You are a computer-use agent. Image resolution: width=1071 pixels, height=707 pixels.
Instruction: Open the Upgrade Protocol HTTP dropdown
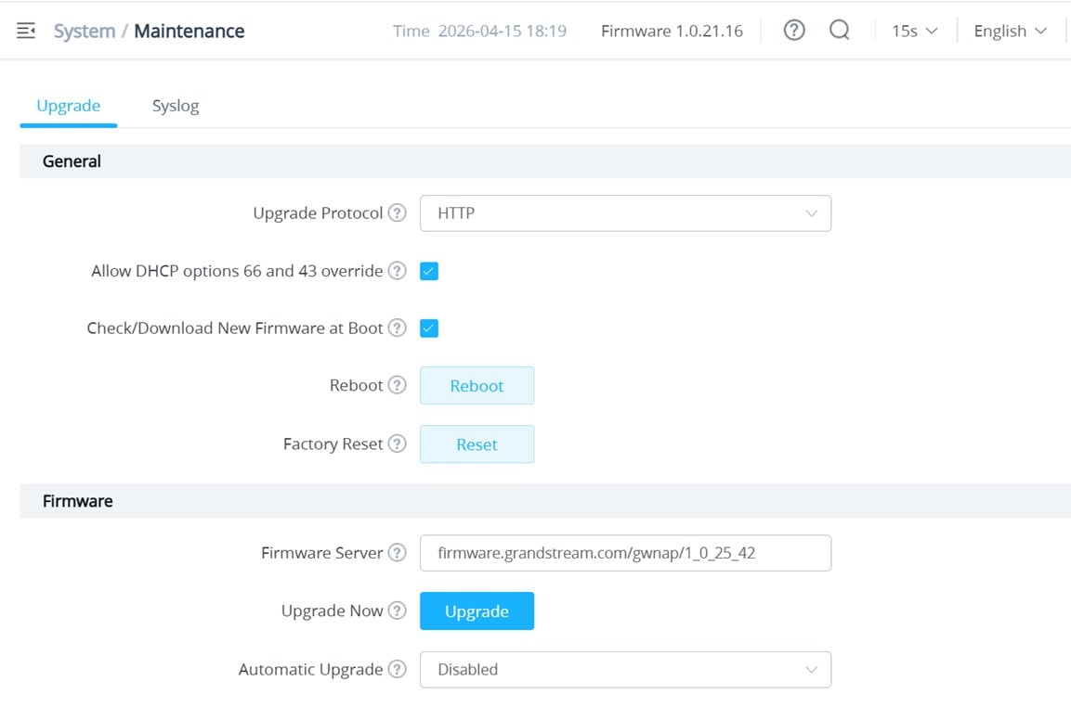tap(625, 213)
